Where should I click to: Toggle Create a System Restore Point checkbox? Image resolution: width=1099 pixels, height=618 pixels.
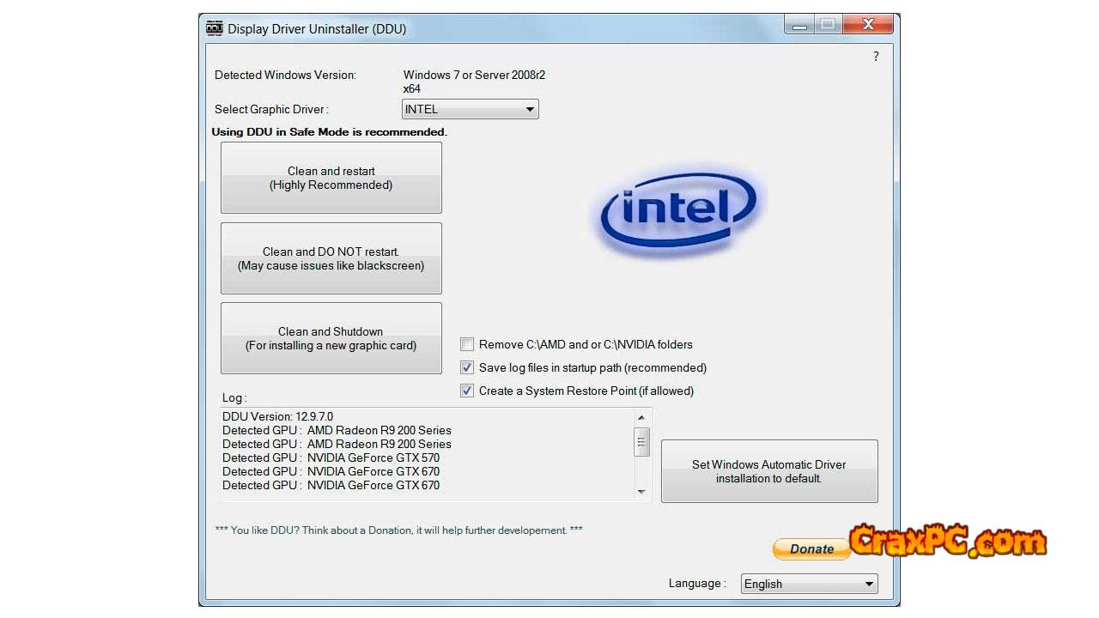467,391
